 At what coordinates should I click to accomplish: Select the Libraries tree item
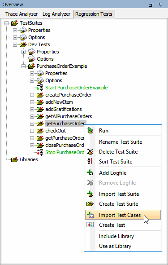(29, 159)
